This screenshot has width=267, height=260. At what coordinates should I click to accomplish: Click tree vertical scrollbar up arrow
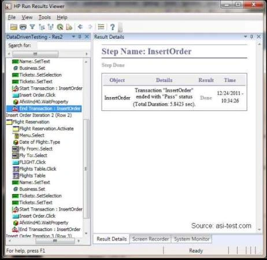coord(86,62)
